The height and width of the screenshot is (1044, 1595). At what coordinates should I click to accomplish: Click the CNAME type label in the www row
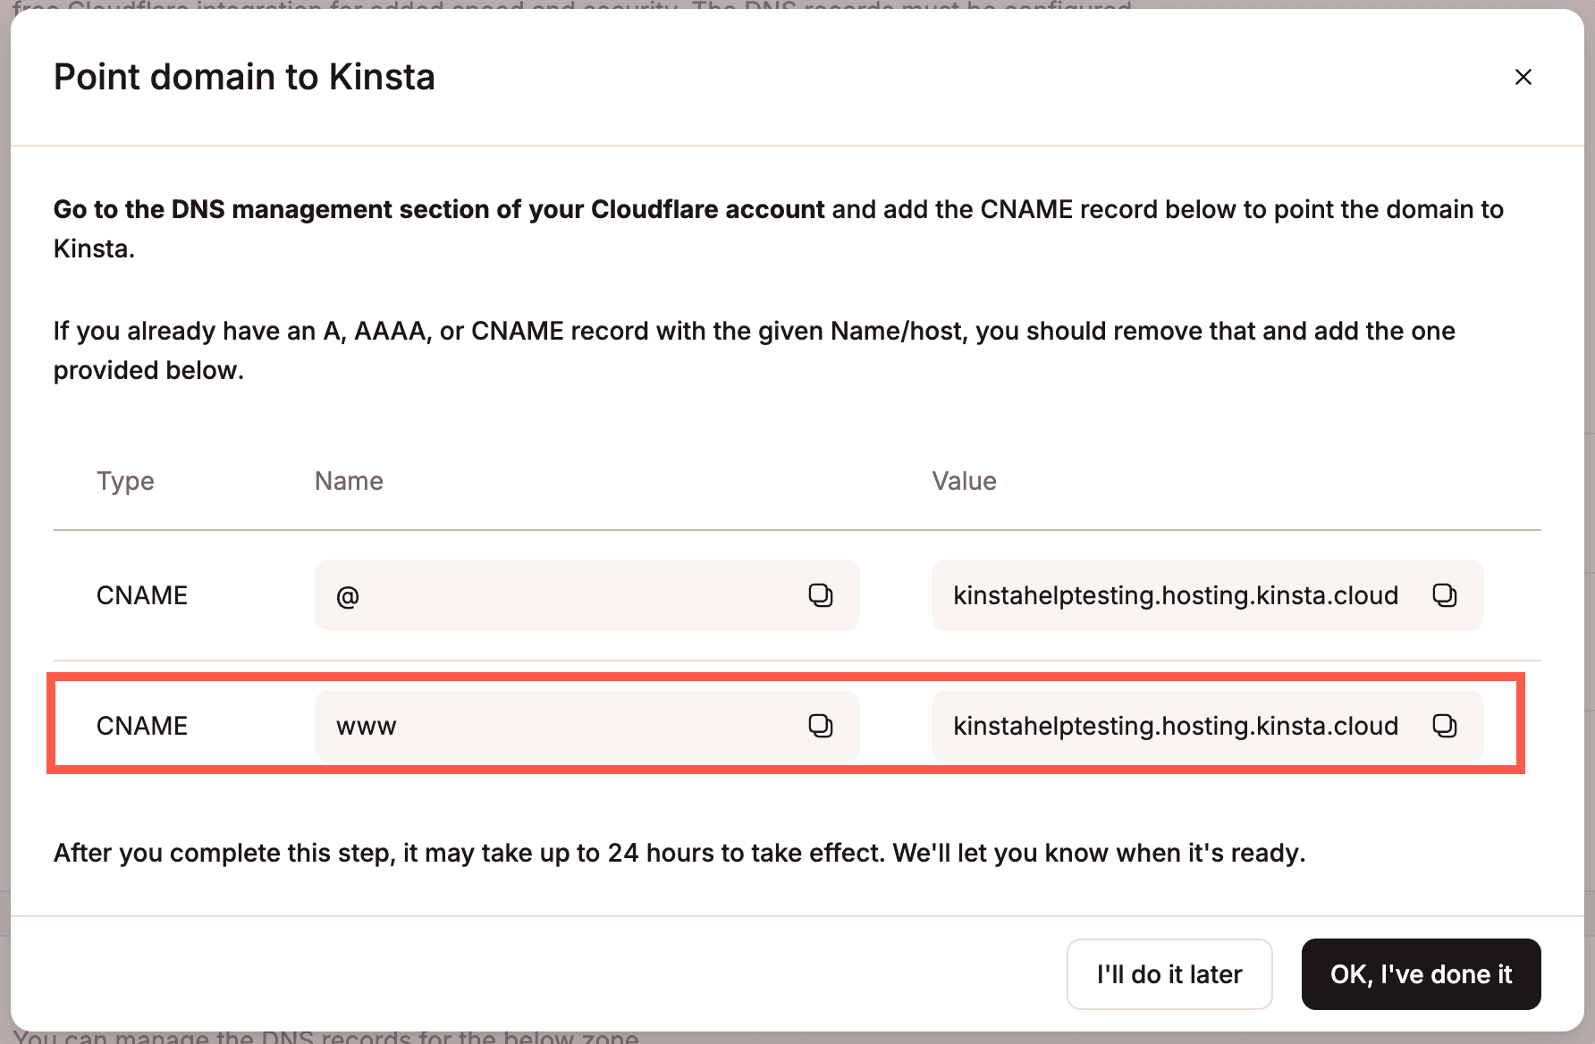141,726
